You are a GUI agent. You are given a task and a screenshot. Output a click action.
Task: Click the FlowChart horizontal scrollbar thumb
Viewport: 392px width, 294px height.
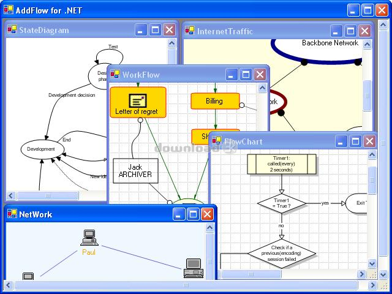[251, 274]
